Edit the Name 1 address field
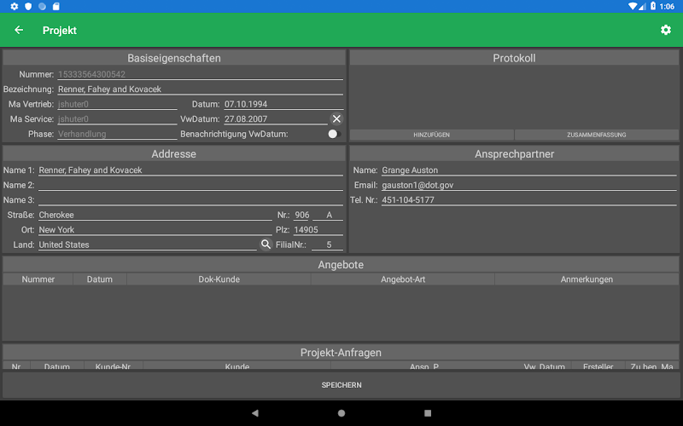This screenshot has height=426, width=683. pyautogui.click(x=190, y=170)
